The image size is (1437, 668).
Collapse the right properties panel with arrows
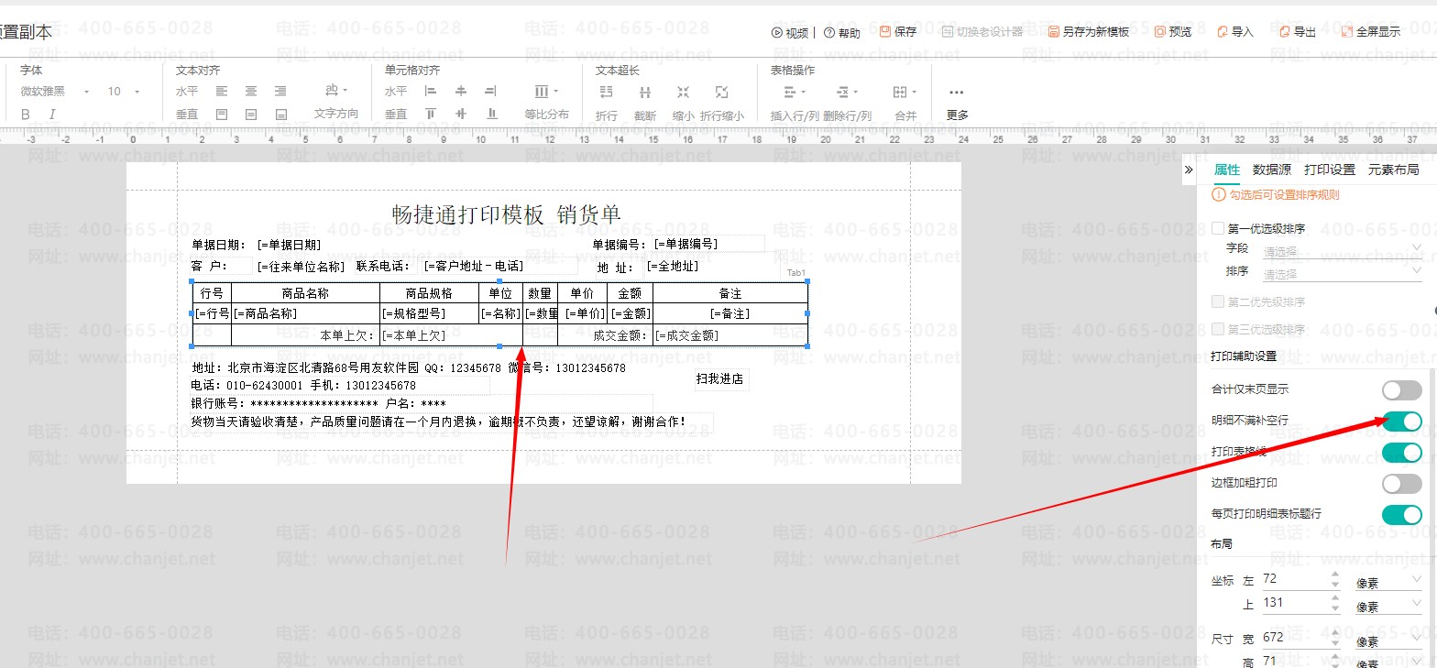click(1189, 170)
